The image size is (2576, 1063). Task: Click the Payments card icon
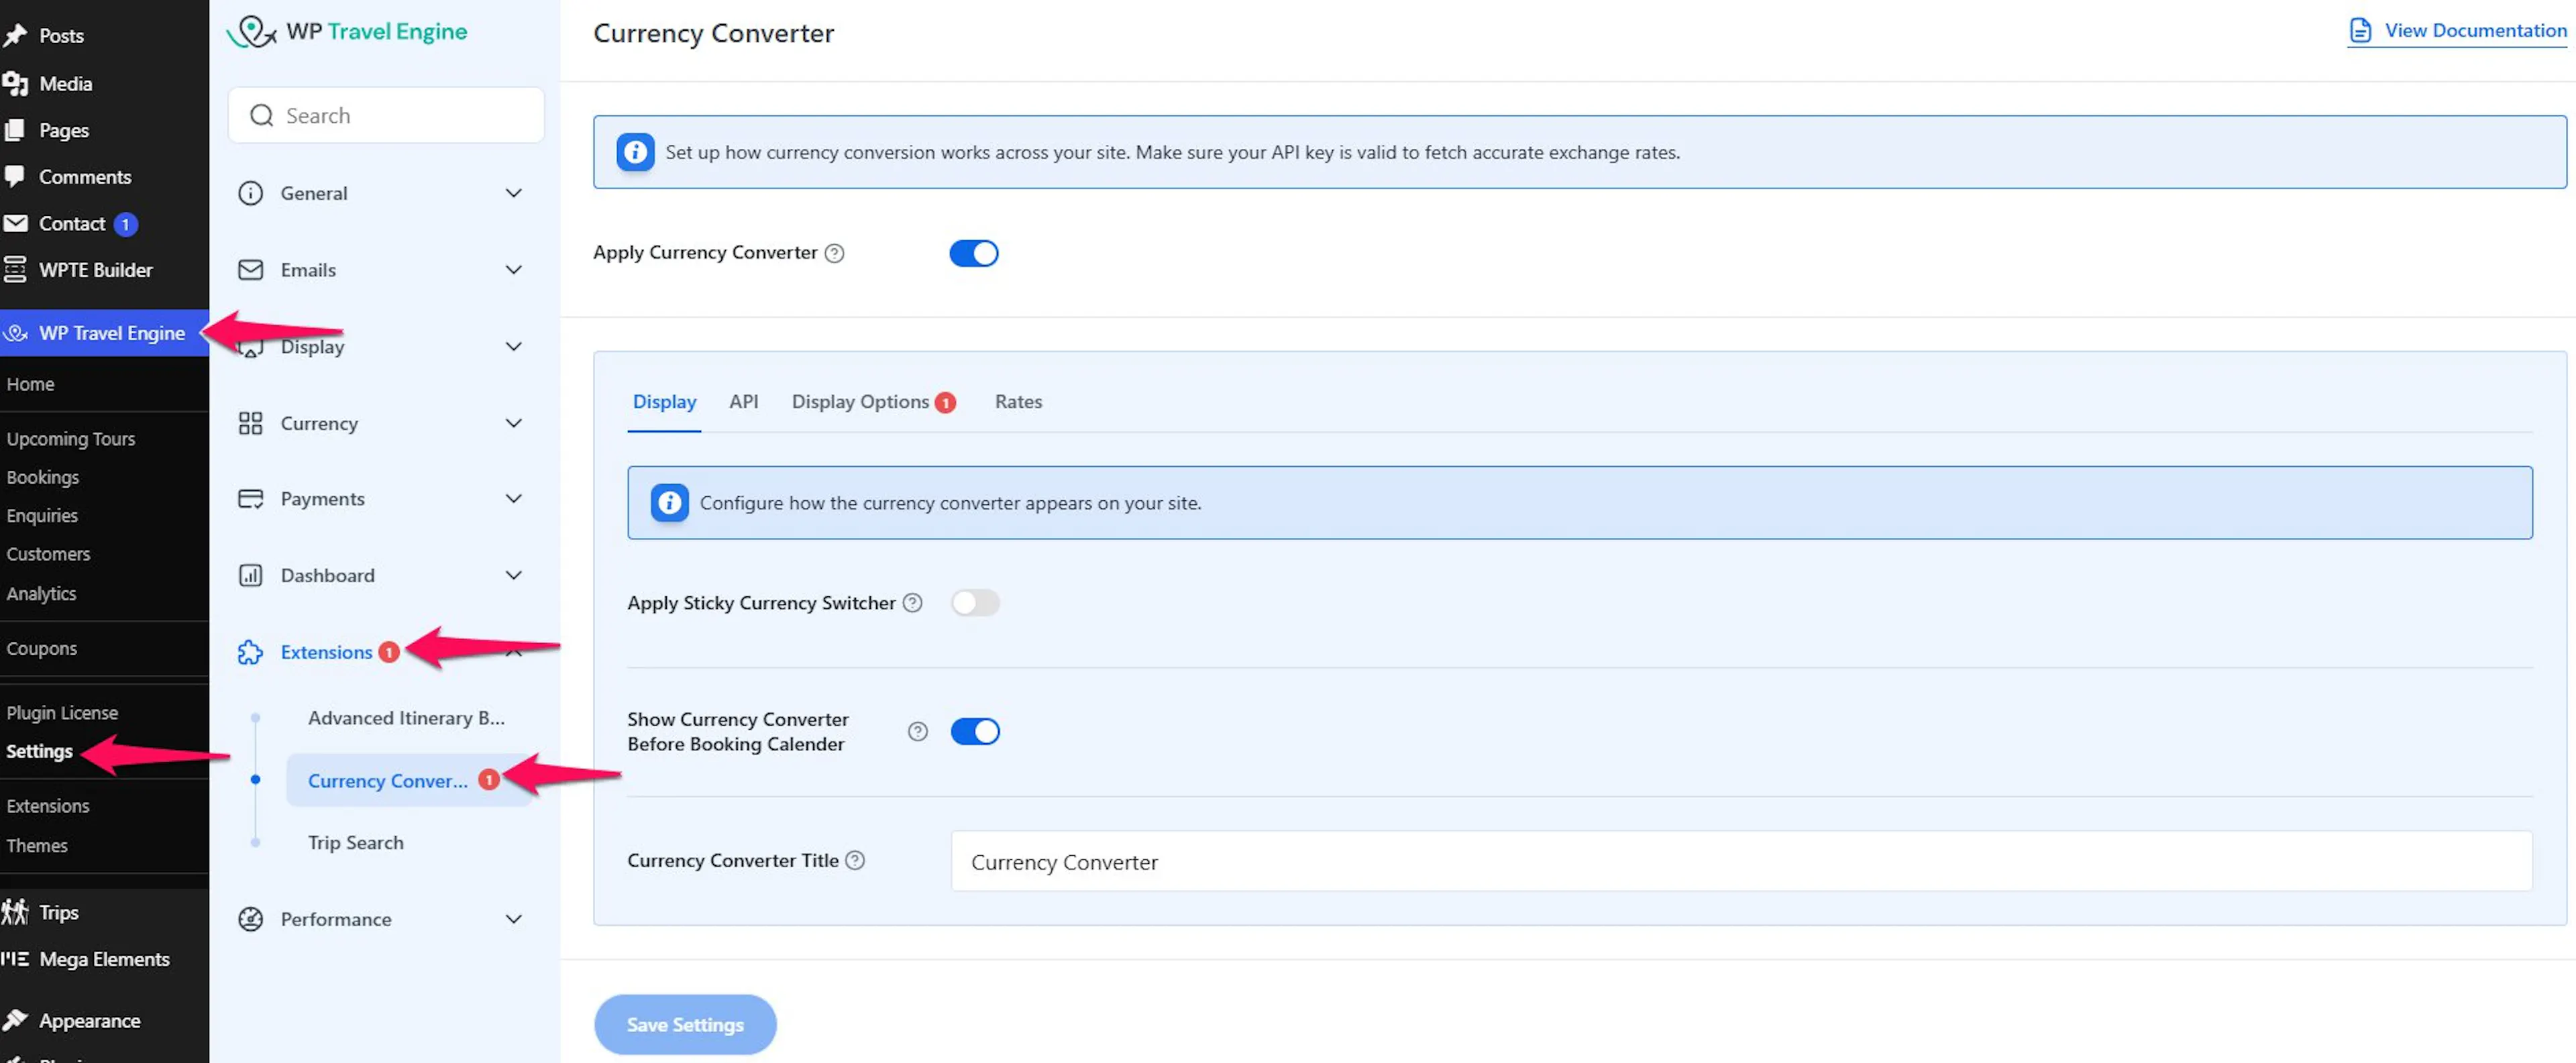pos(250,498)
